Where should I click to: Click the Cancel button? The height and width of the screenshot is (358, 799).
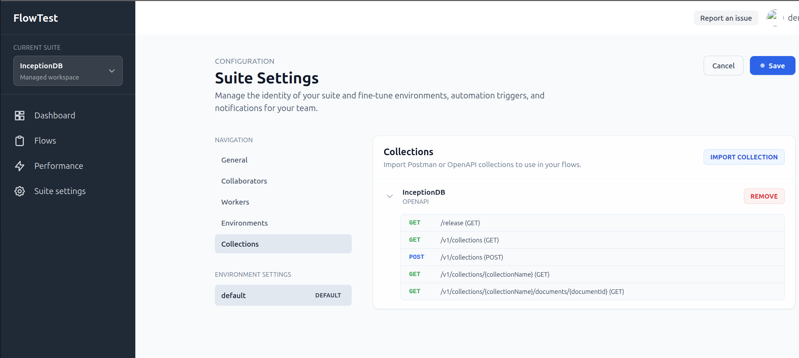(x=723, y=66)
